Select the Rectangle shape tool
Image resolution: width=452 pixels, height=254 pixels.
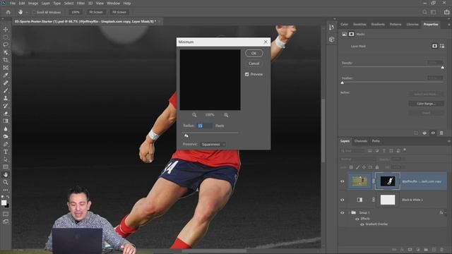[x=6, y=167]
